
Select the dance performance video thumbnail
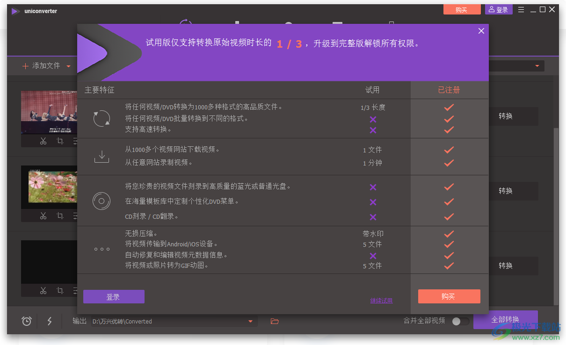click(49, 112)
